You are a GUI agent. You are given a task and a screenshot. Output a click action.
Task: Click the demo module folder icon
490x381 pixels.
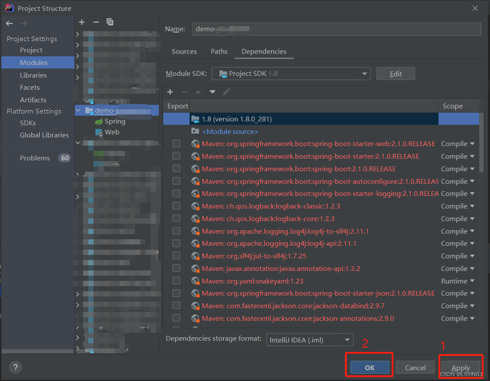89,111
